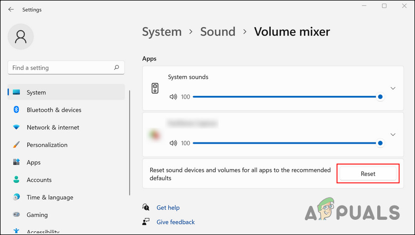The width and height of the screenshot is (415, 235).
Task: Click the Personalization paintbrush icon
Action: click(x=17, y=145)
